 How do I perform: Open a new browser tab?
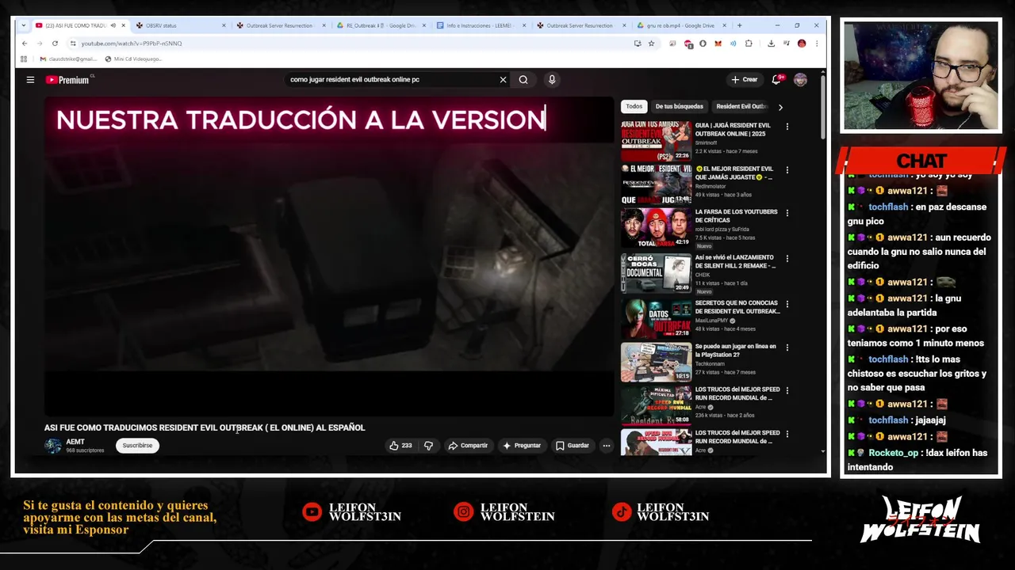tap(740, 25)
